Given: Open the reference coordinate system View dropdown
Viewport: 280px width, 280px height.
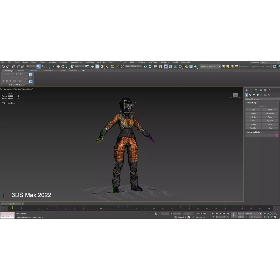Looking at the screenshot, I should (x=80, y=66).
